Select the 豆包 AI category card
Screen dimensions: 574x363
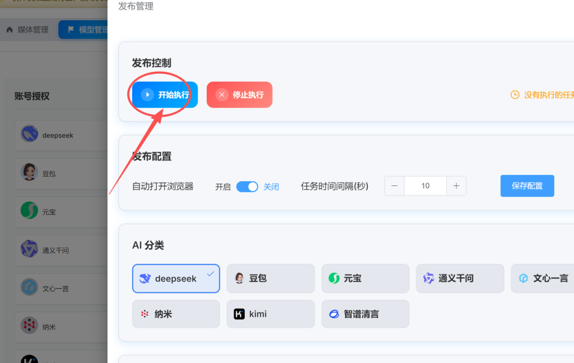(x=271, y=278)
